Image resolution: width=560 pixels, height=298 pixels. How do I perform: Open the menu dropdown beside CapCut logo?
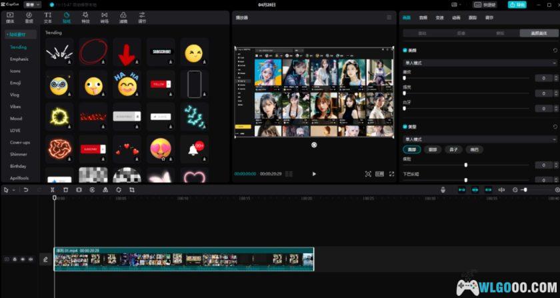click(33, 5)
